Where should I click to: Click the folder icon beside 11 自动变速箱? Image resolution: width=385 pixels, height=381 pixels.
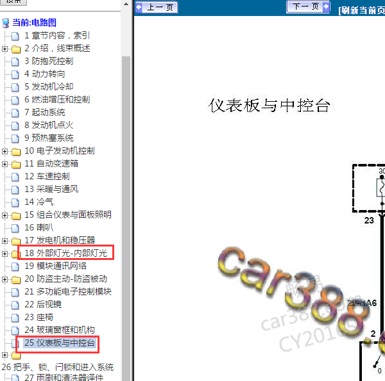coord(16,164)
